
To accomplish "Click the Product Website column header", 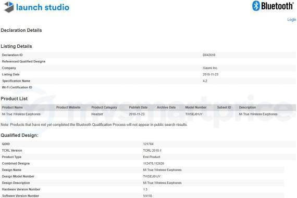I will click(x=68, y=107).
